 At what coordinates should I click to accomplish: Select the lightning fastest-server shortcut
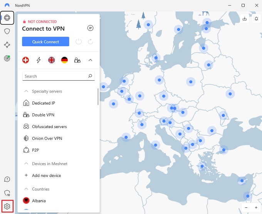tap(39, 60)
